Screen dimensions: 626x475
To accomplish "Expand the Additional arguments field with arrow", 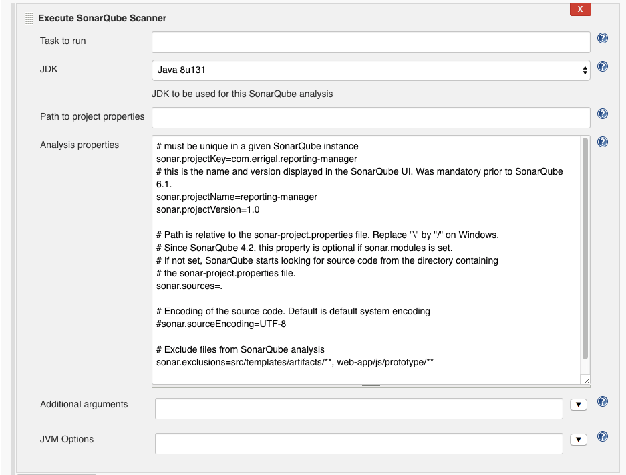I will point(578,405).
